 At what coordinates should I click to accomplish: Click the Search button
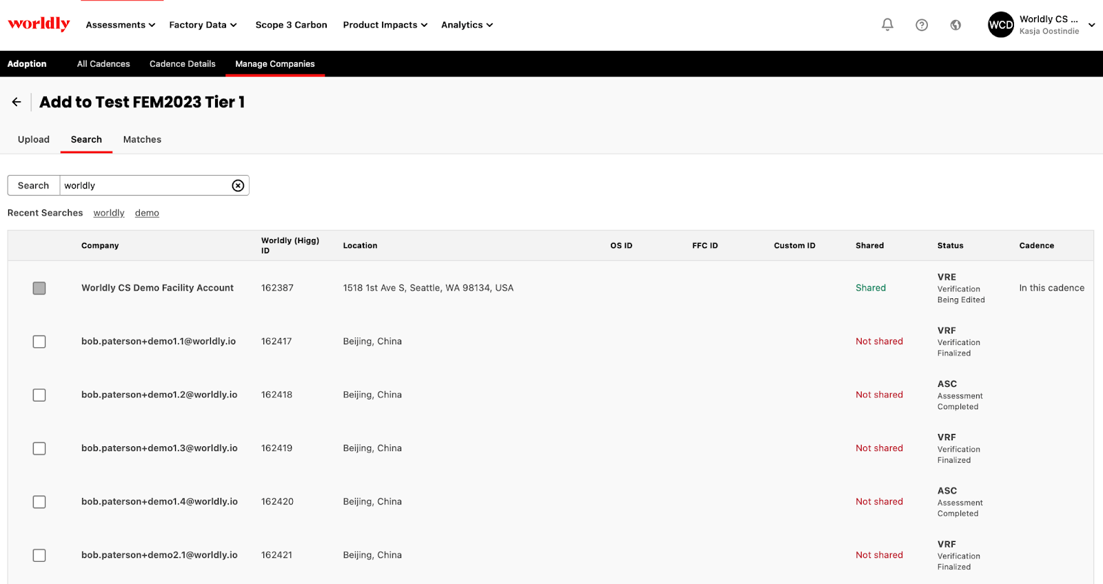click(x=33, y=185)
